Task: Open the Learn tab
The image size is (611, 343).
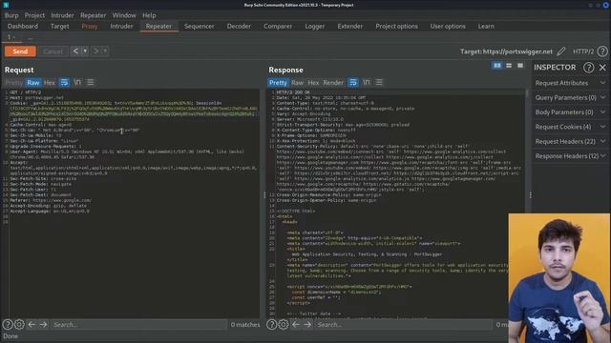Action: [486, 26]
